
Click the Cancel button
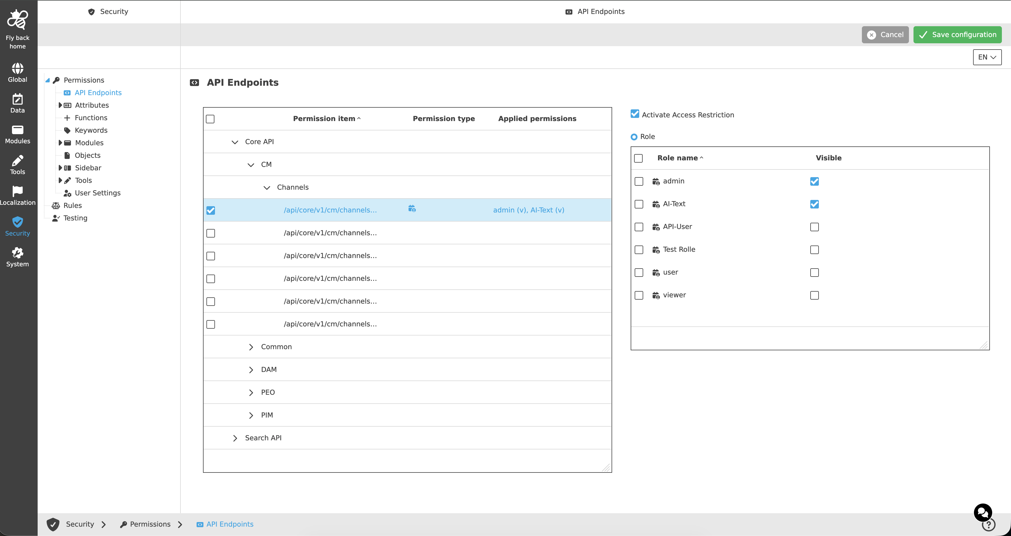coord(885,34)
